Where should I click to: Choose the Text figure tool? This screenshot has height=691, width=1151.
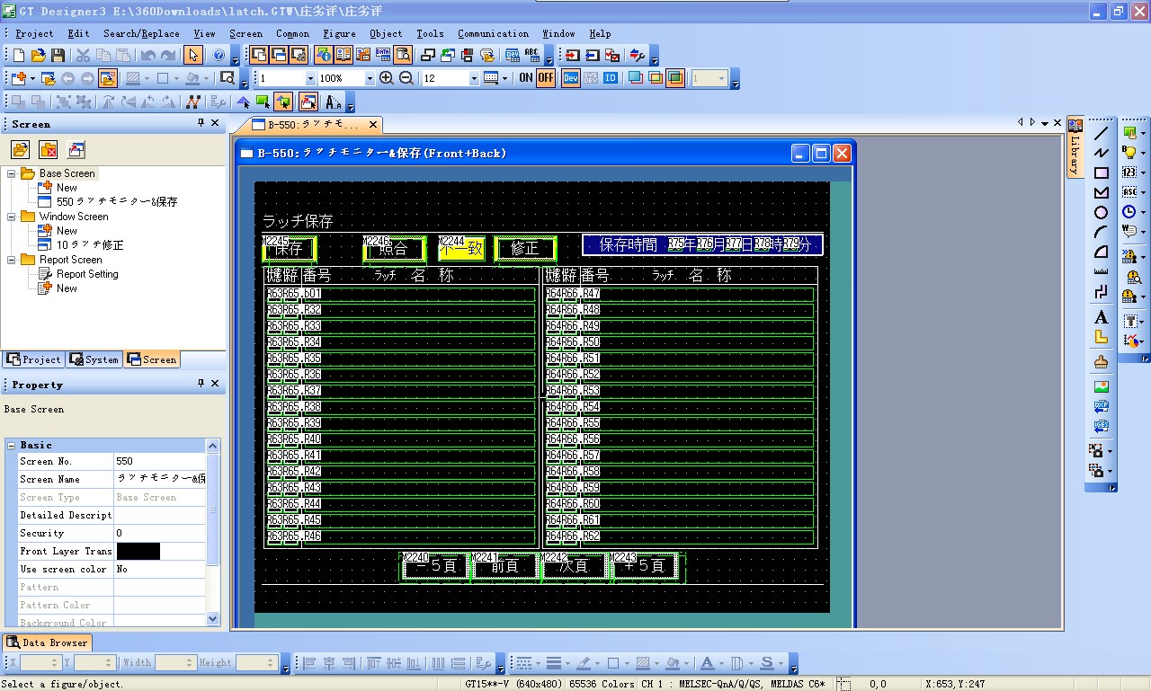[x=1101, y=317]
